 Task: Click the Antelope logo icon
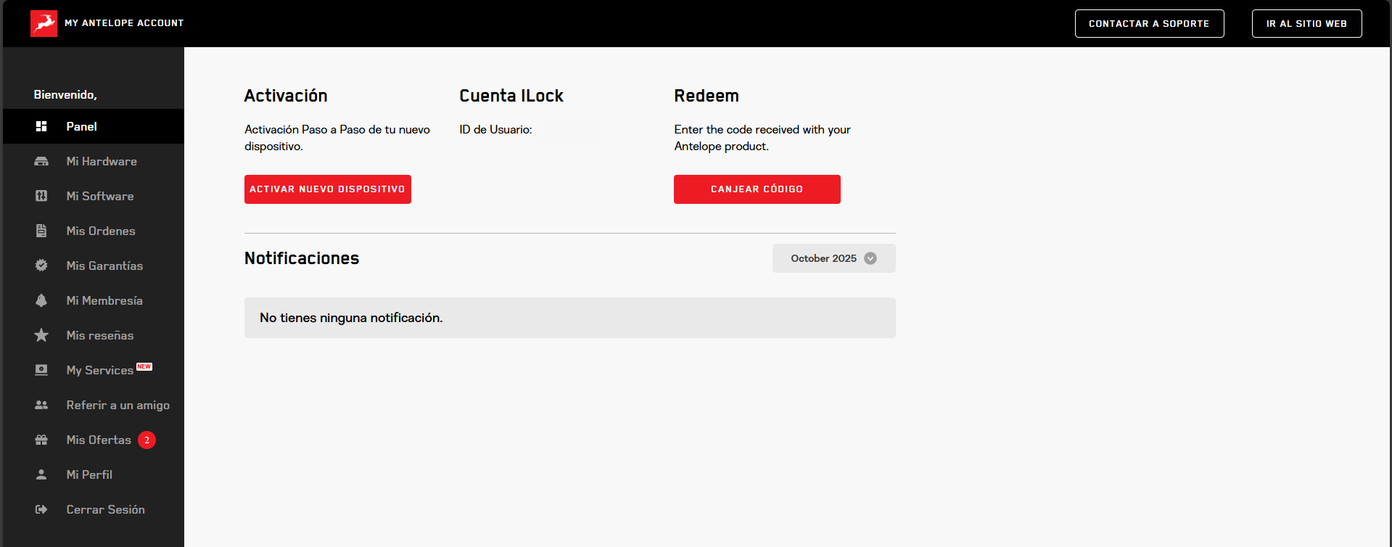tap(44, 23)
